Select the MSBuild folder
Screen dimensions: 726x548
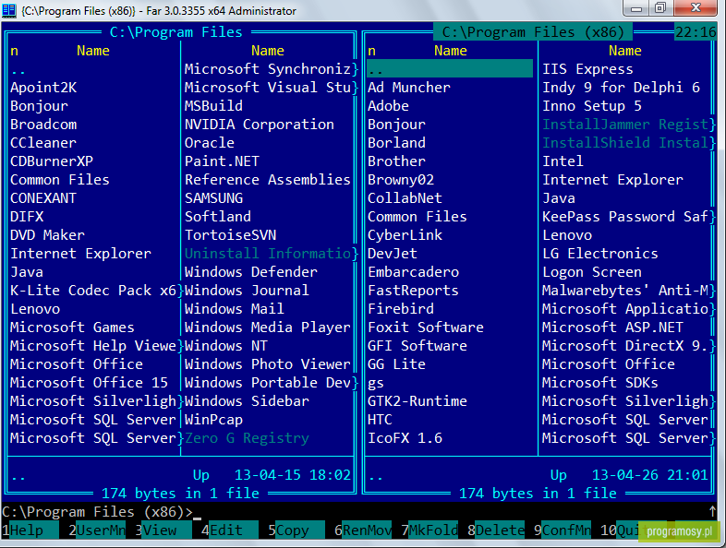click(x=213, y=106)
